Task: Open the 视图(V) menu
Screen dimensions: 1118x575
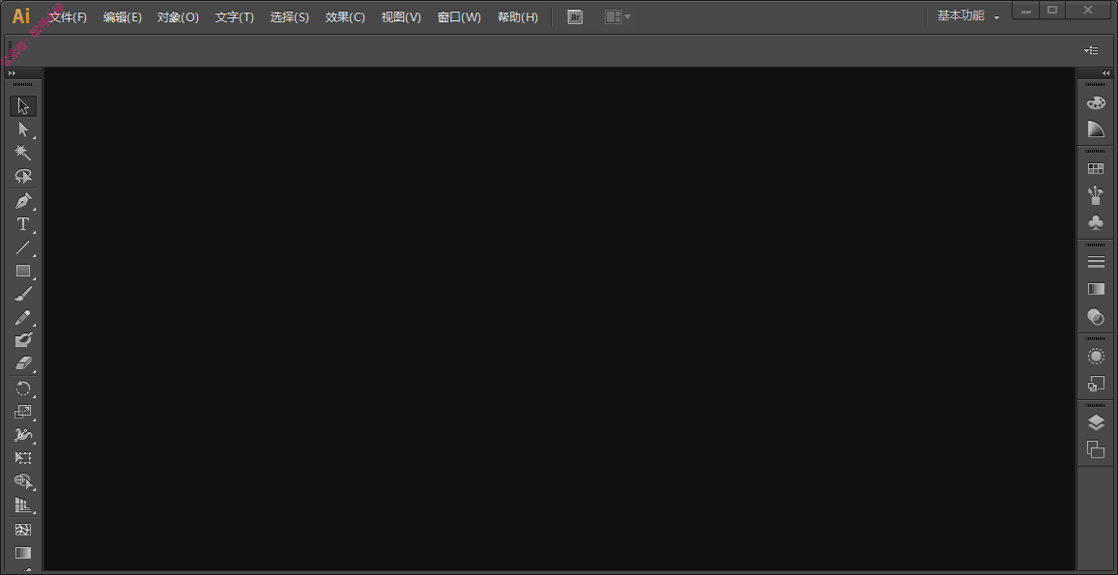Action: click(401, 17)
